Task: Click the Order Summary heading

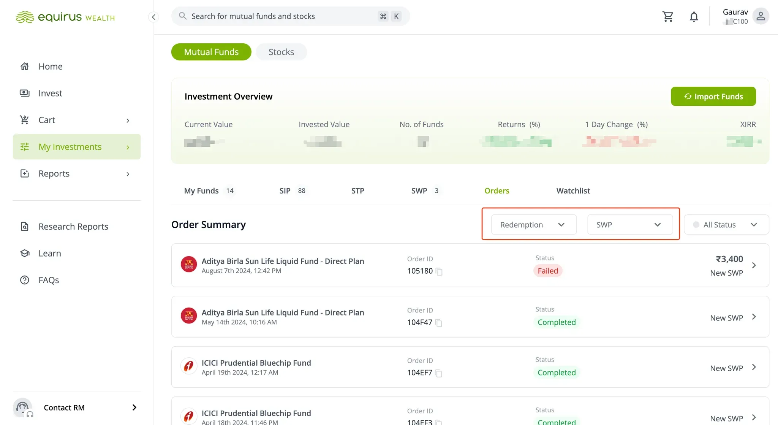Action: (209, 225)
